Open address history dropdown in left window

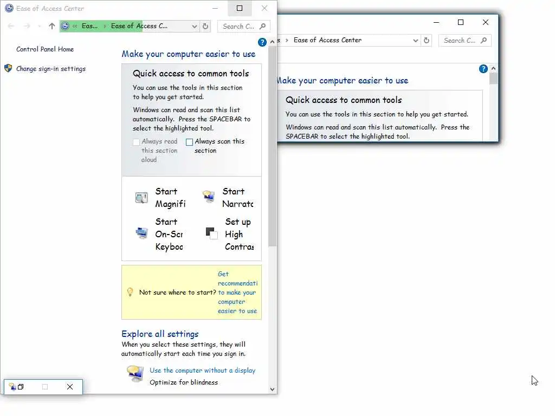coord(195,26)
